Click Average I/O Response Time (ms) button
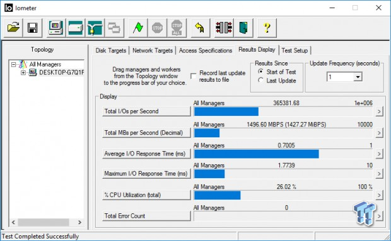Screen dimensions: 391x241 [x=146, y=154]
